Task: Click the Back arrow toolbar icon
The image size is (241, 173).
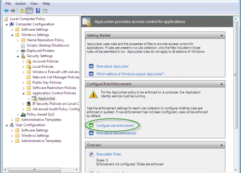Action: click(6, 11)
